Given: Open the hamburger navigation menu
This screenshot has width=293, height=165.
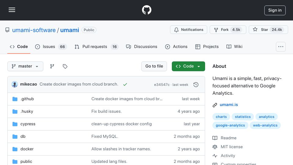Looking at the screenshot, I should click(x=12, y=10).
